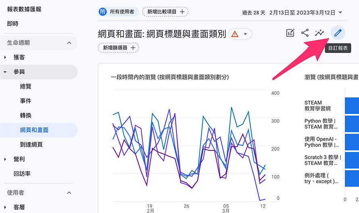Screen dimensions: 359x213
Task: Open the customize report pencil icon
Action: click(338, 33)
